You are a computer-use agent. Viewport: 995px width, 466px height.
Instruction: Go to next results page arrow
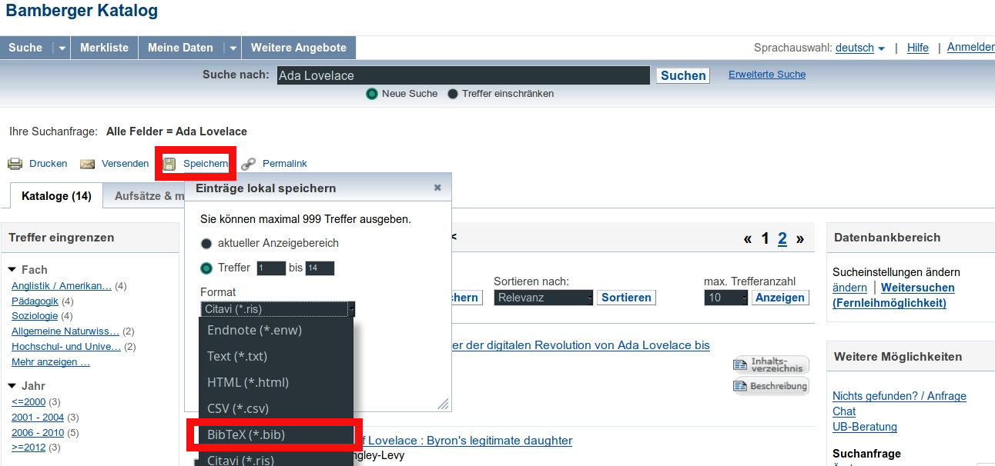[800, 238]
